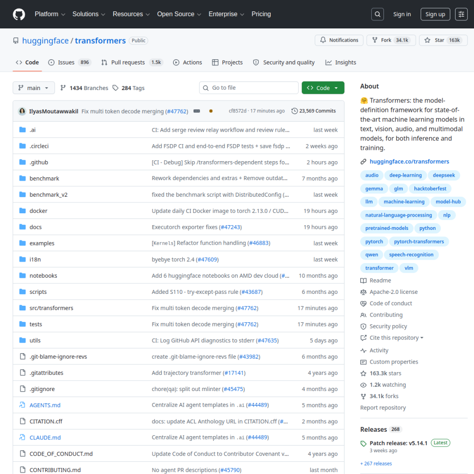Select the Code tab
The image size is (474, 474).
click(x=27, y=63)
